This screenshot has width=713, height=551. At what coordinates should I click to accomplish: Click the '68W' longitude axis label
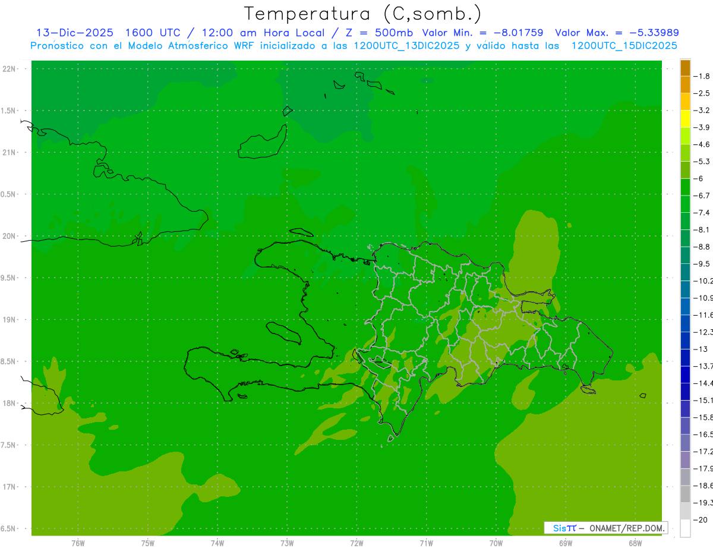tap(635, 543)
